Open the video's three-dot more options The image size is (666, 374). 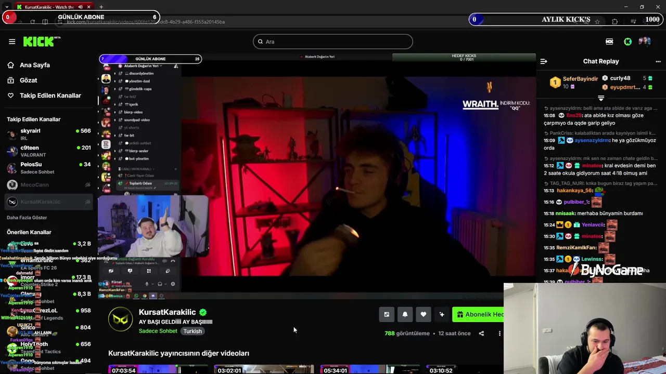(499, 333)
